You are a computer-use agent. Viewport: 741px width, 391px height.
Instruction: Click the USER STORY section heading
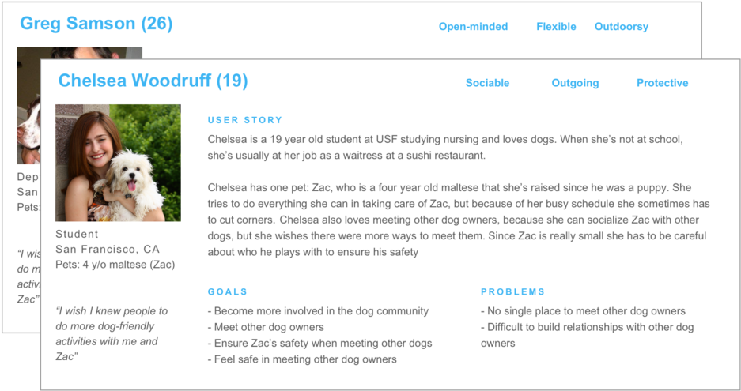pos(244,120)
